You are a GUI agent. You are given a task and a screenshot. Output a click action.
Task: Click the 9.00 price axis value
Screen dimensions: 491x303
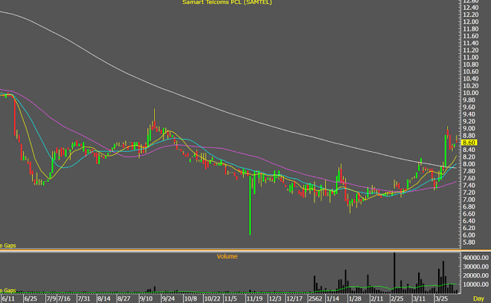tap(470, 128)
